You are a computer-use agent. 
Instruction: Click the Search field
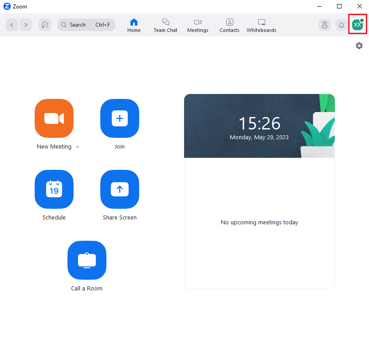point(86,25)
